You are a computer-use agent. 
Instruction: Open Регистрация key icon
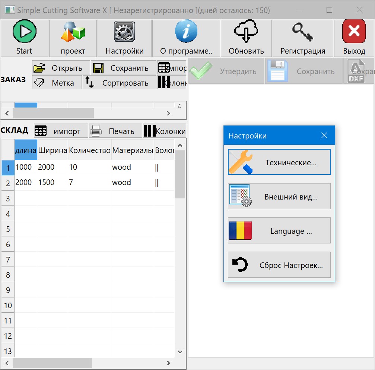tap(302, 32)
